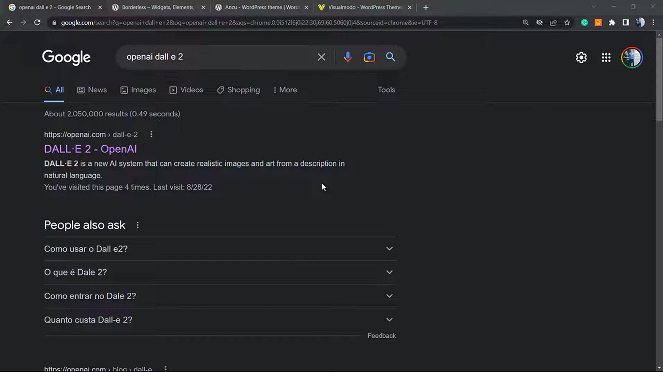Open the tab search dropdown arrow
The image size is (663, 372).
tap(594, 7)
